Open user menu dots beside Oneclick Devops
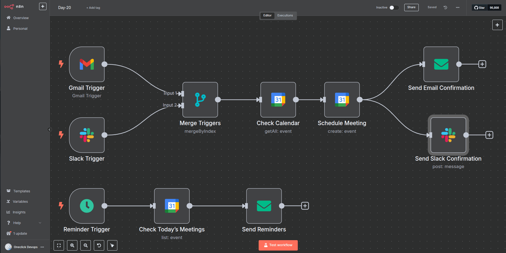Screen dimensions: 506x253 pyautogui.click(x=42, y=247)
